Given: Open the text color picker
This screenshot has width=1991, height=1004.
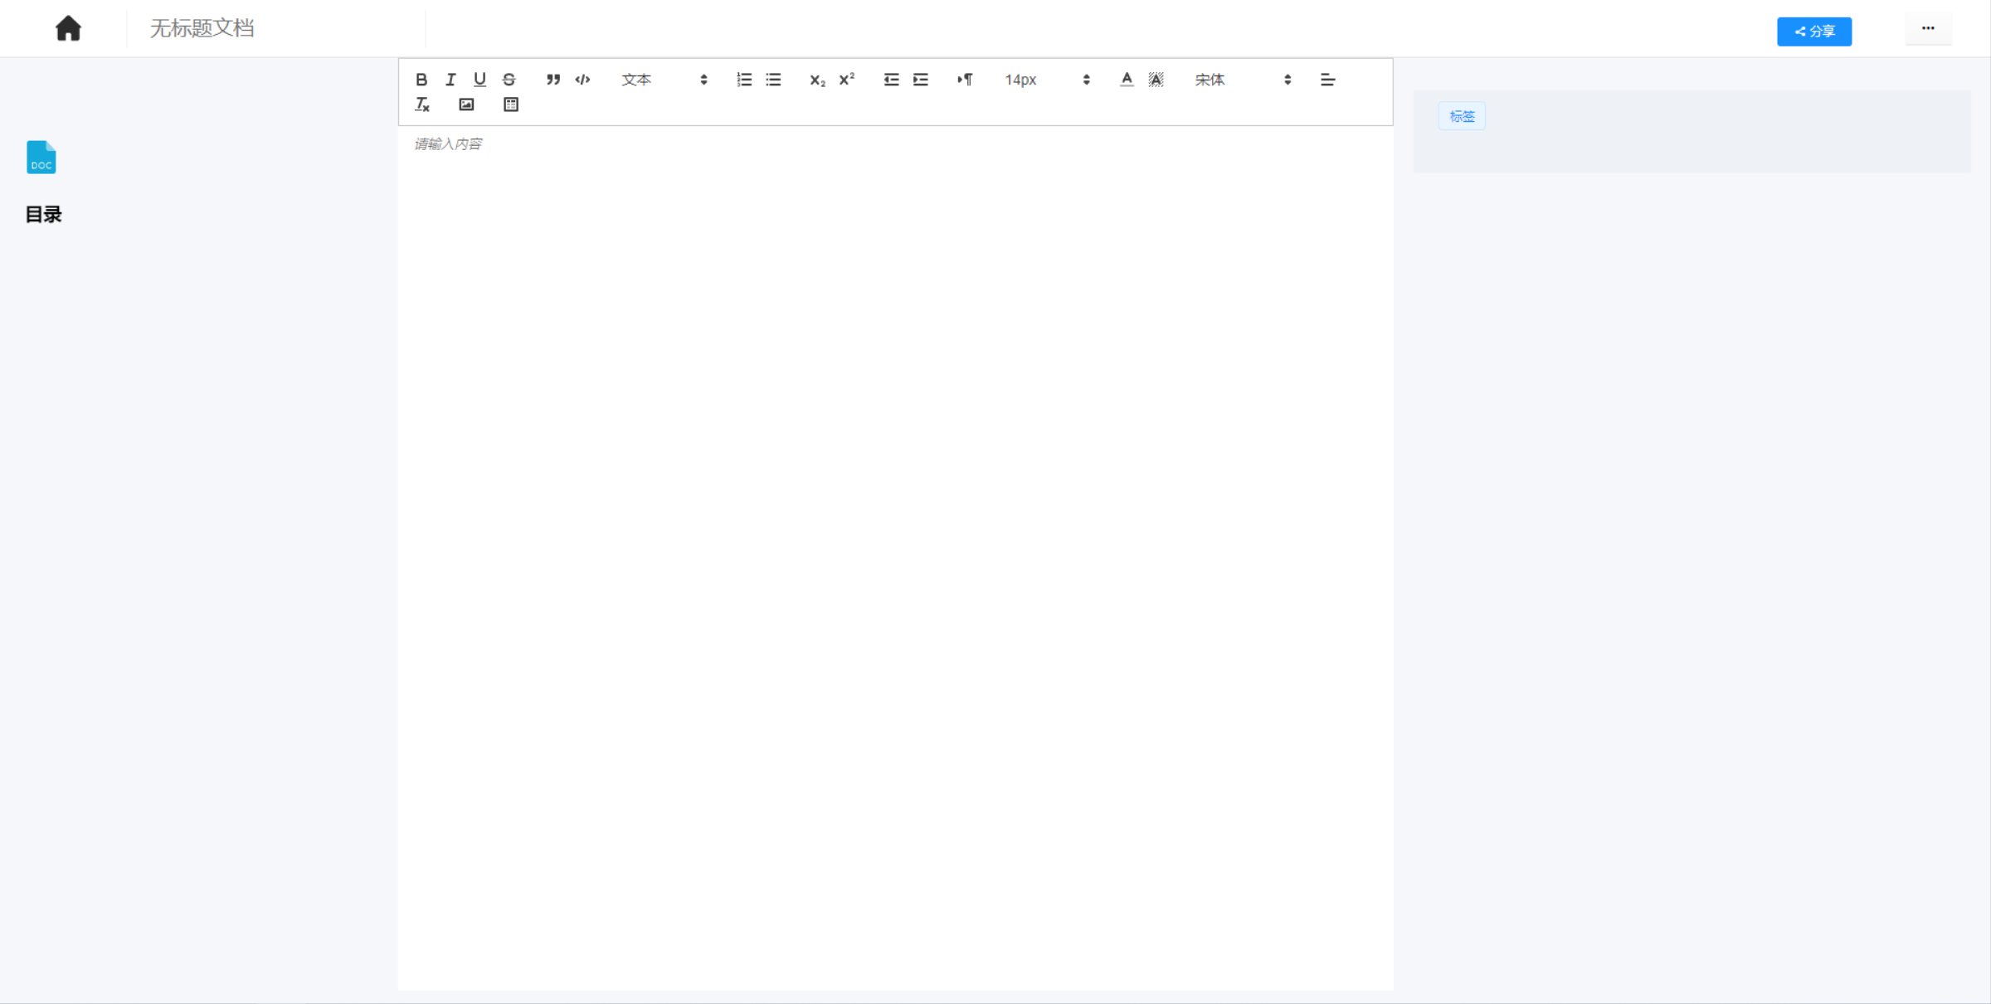Looking at the screenshot, I should pos(1127,80).
